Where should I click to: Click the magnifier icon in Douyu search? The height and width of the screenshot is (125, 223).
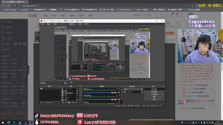click(149, 16)
